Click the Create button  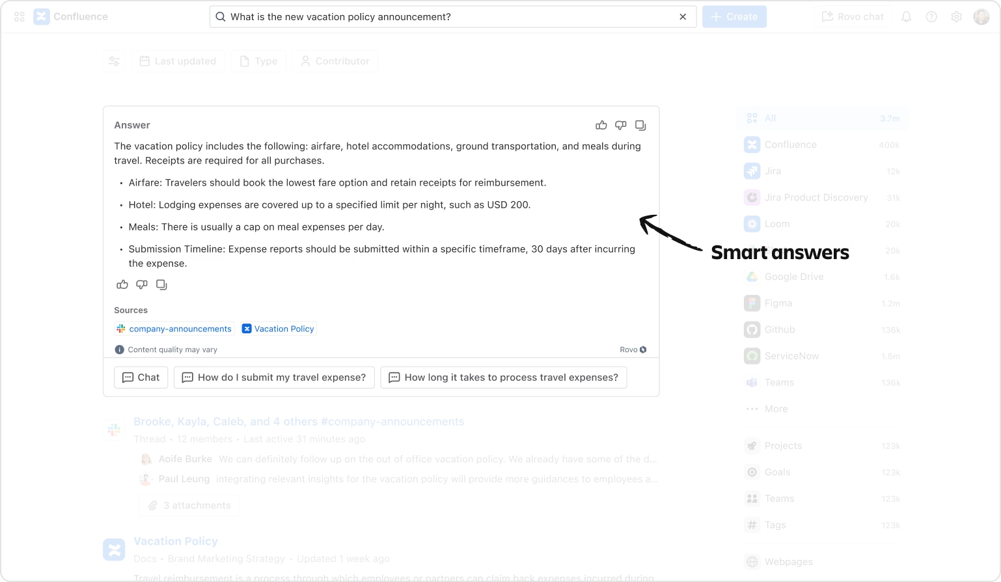click(x=734, y=17)
